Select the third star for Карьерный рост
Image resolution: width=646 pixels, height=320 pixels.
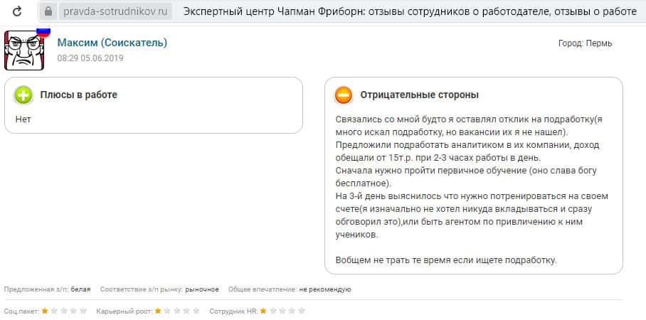178,311
